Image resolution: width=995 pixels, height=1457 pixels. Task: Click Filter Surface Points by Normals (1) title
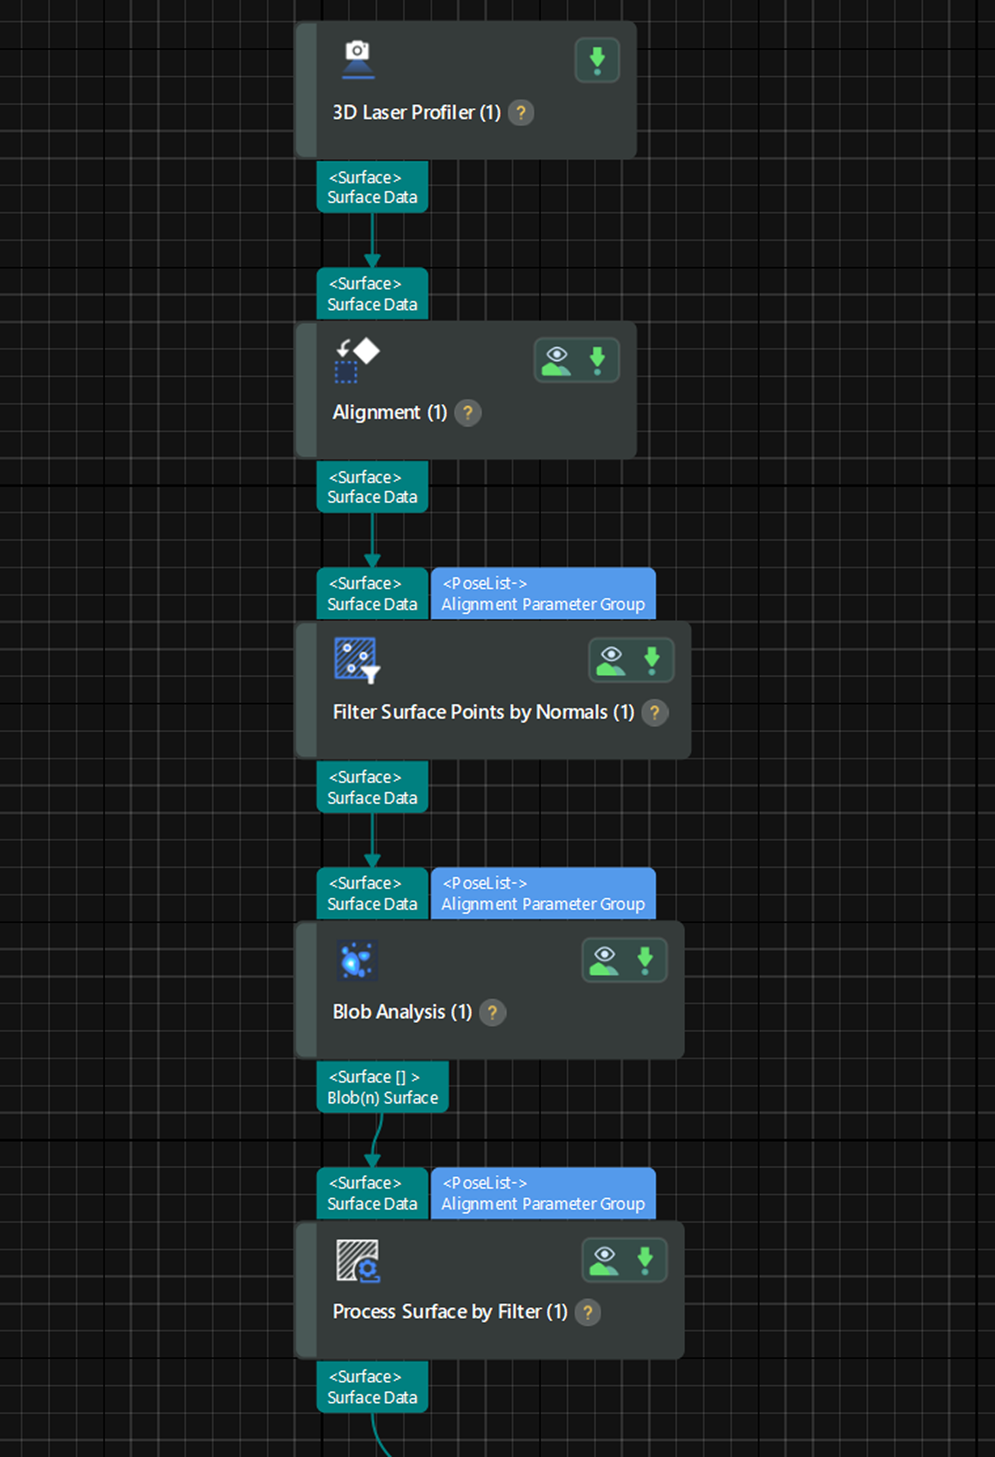[484, 712]
